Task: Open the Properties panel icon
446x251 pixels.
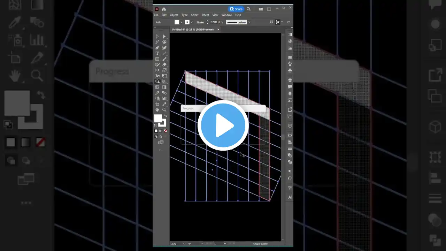Action: click(290, 188)
